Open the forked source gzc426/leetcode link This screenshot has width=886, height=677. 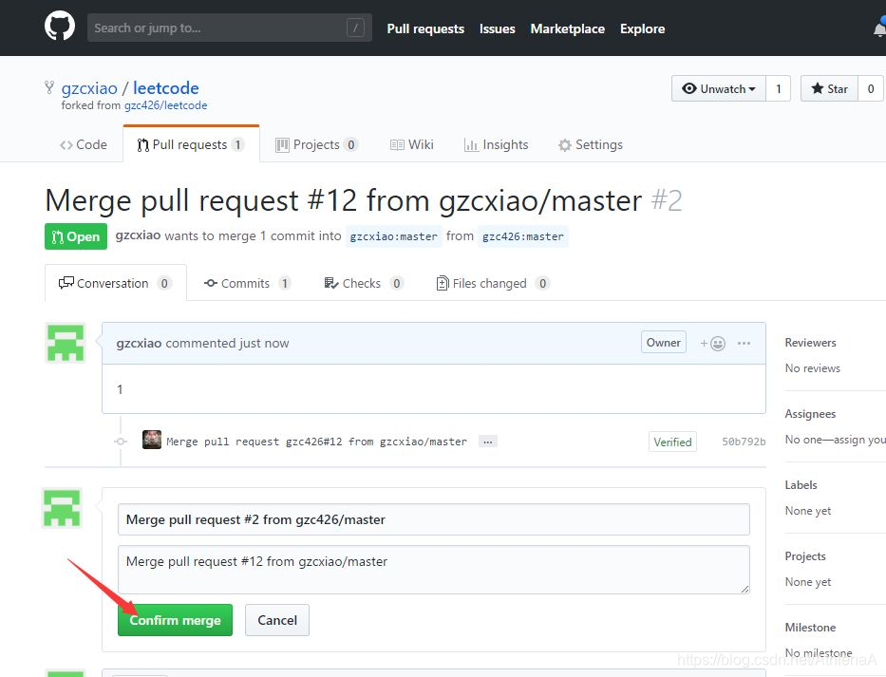tap(165, 105)
